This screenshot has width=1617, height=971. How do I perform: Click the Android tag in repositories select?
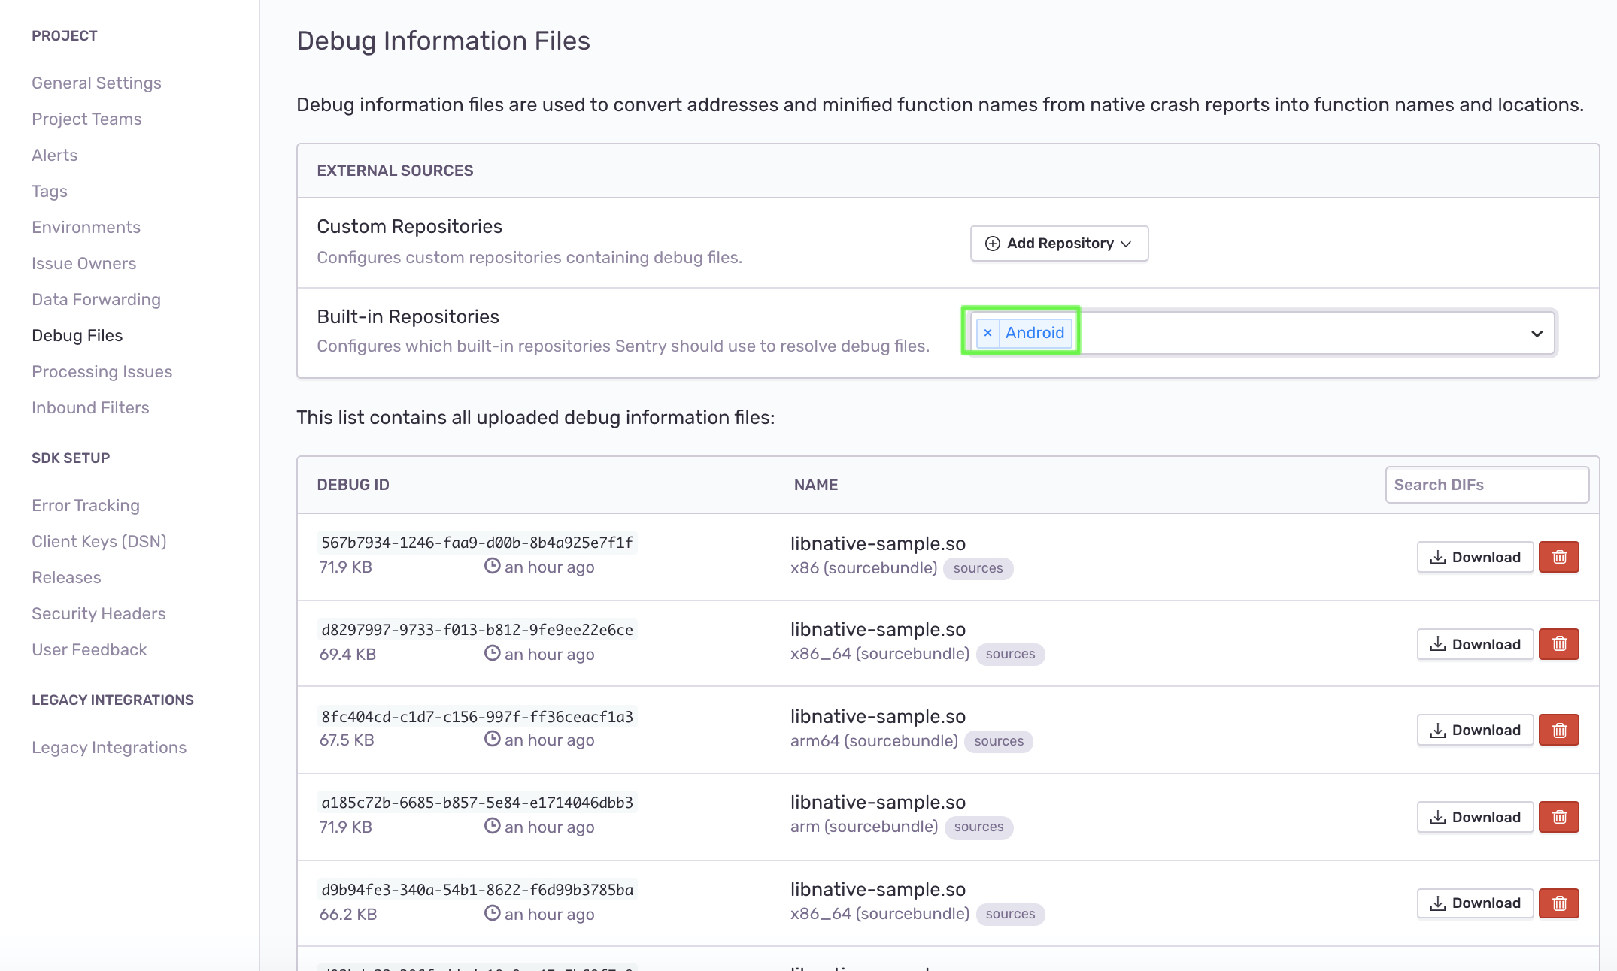click(x=1034, y=333)
